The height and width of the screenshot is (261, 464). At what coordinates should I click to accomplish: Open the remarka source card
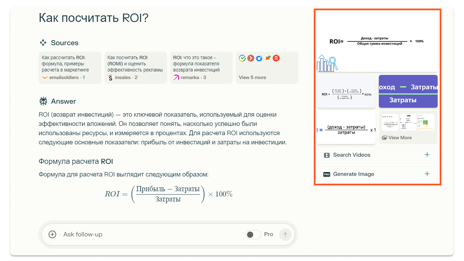click(x=201, y=68)
